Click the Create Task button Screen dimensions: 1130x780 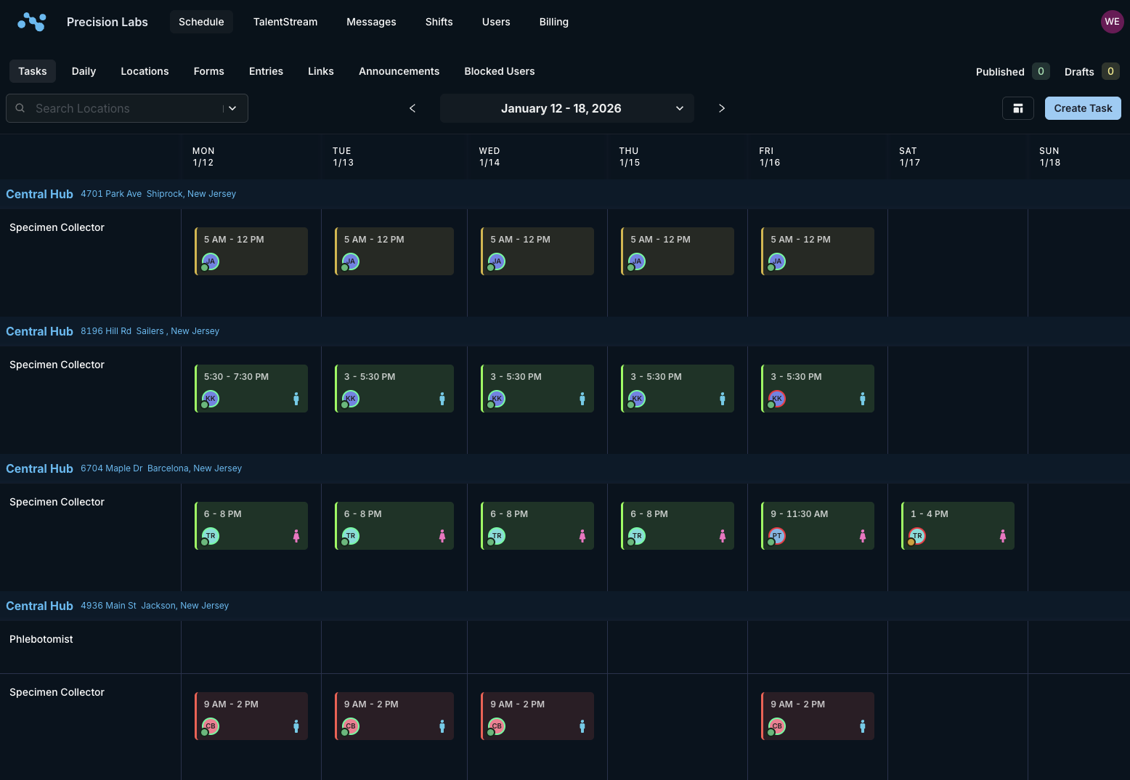pos(1083,107)
